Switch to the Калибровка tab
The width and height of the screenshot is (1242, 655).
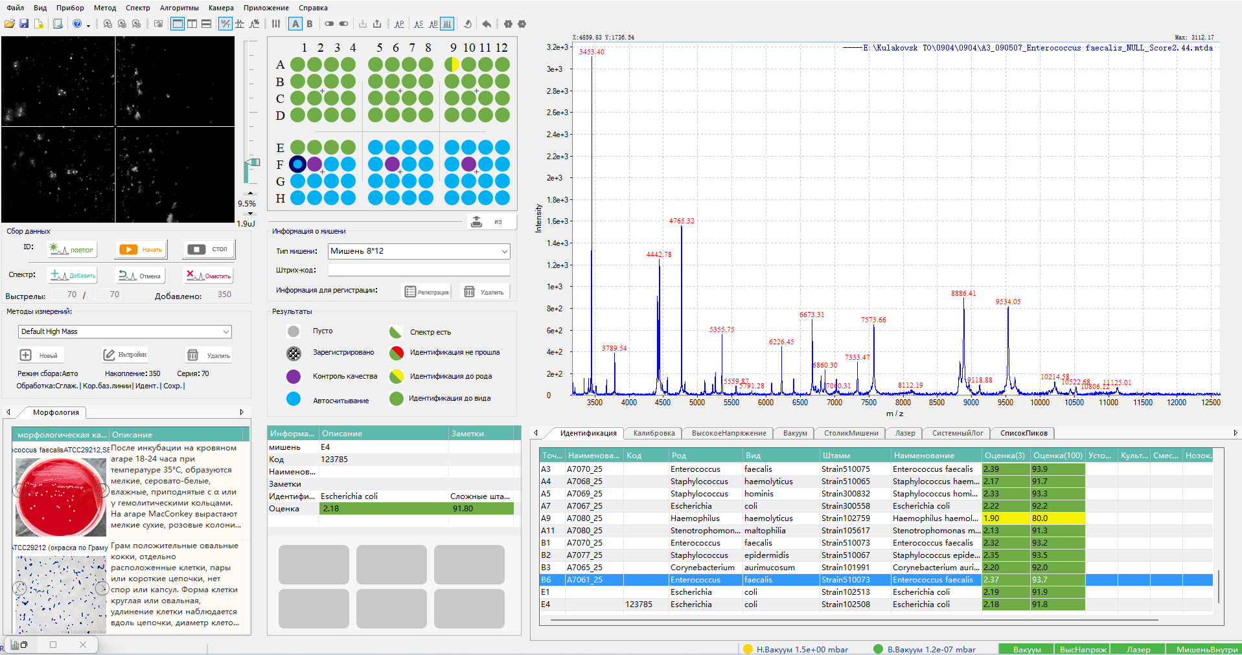point(653,433)
